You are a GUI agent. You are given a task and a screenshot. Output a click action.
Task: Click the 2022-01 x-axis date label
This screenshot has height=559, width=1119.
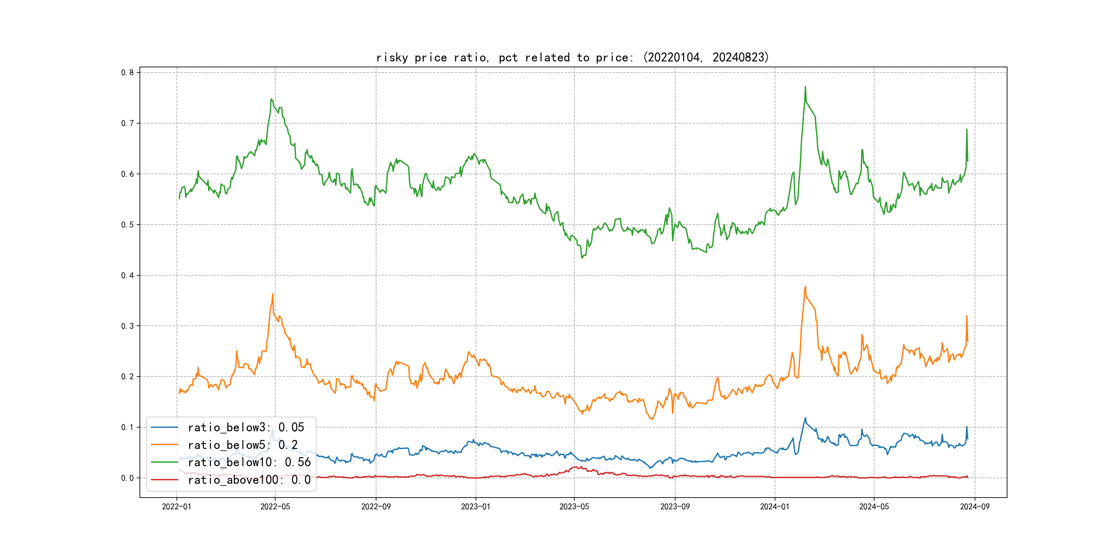click(x=176, y=507)
